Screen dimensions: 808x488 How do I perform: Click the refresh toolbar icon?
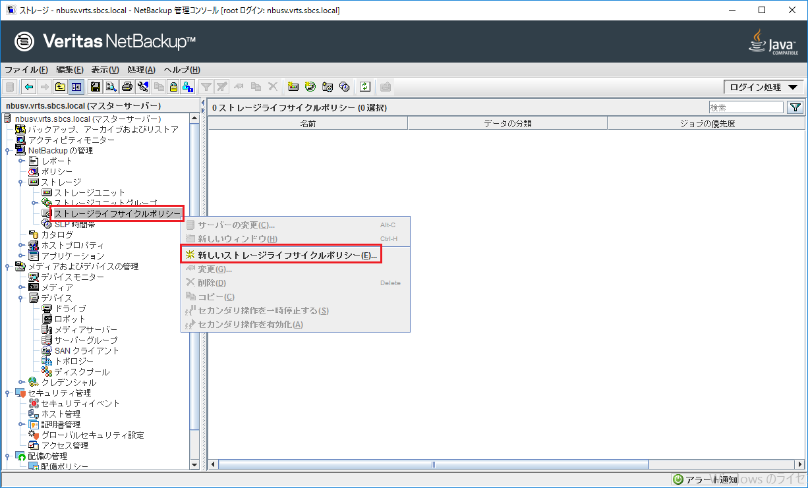tap(365, 87)
